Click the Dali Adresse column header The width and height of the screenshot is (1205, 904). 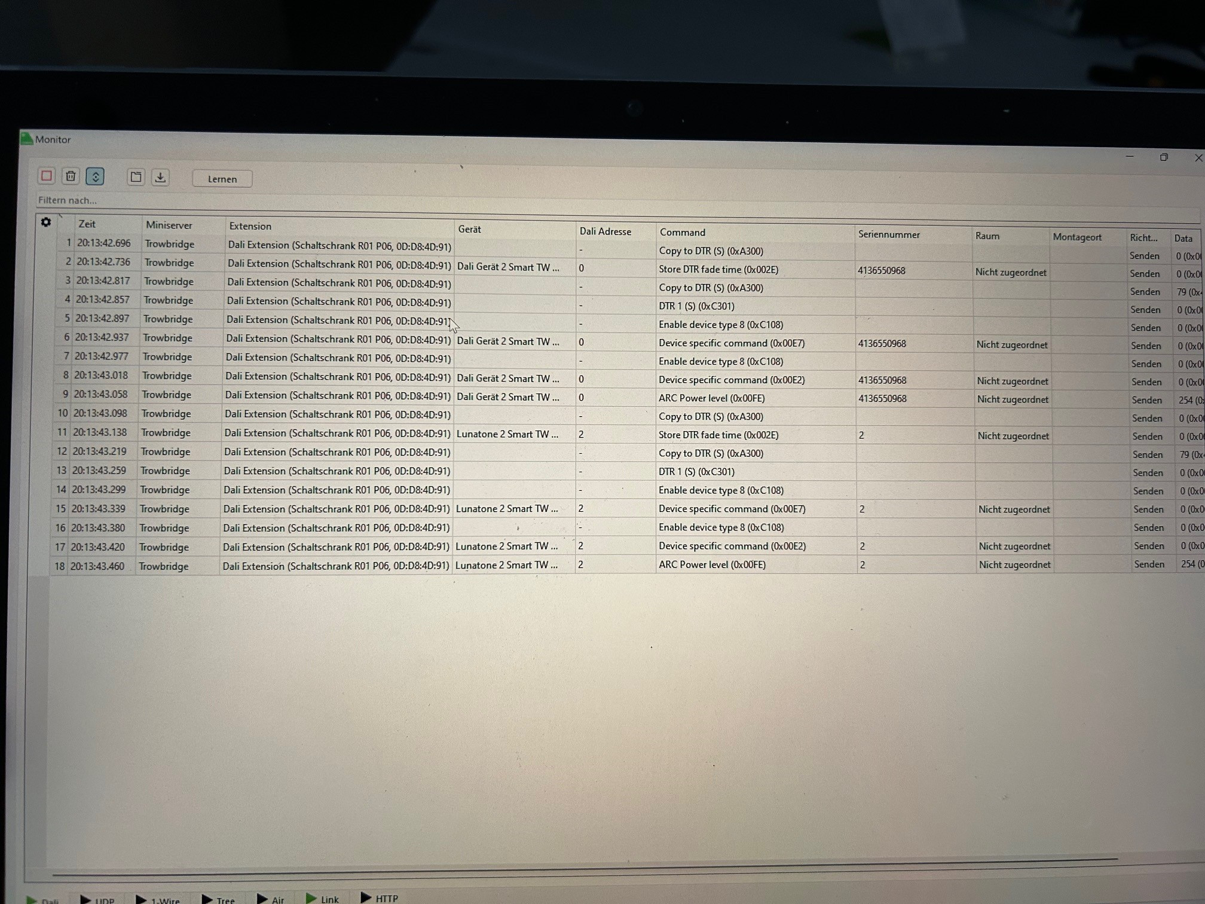tap(605, 231)
